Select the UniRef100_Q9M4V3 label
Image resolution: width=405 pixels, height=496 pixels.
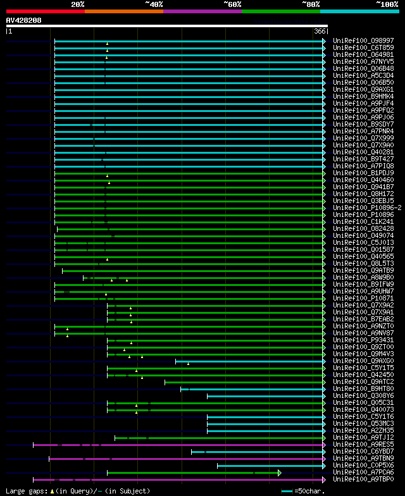[363, 354]
